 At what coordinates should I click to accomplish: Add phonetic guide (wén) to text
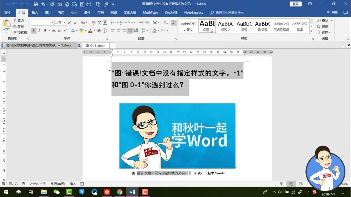click(x=99, y=23)
